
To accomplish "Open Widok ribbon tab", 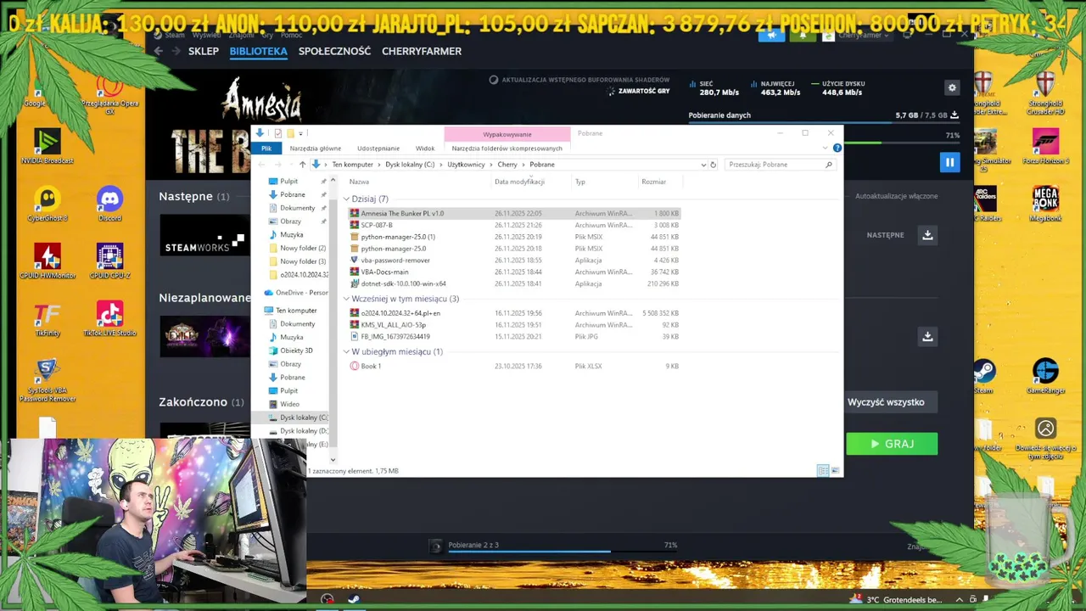I will (x=425, y=148).
